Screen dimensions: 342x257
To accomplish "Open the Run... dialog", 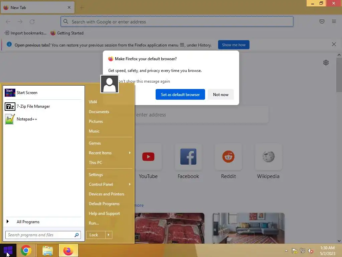I will [x=94, y=223].
